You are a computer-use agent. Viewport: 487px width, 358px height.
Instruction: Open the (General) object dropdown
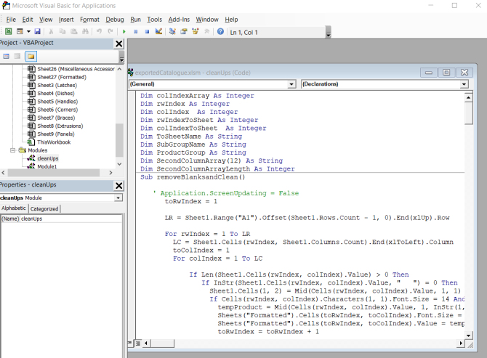pos(291,84)
